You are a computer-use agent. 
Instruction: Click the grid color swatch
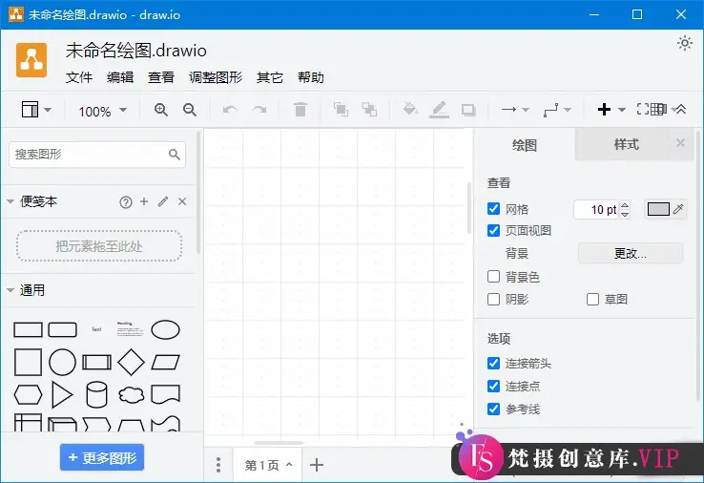point(658,209)
